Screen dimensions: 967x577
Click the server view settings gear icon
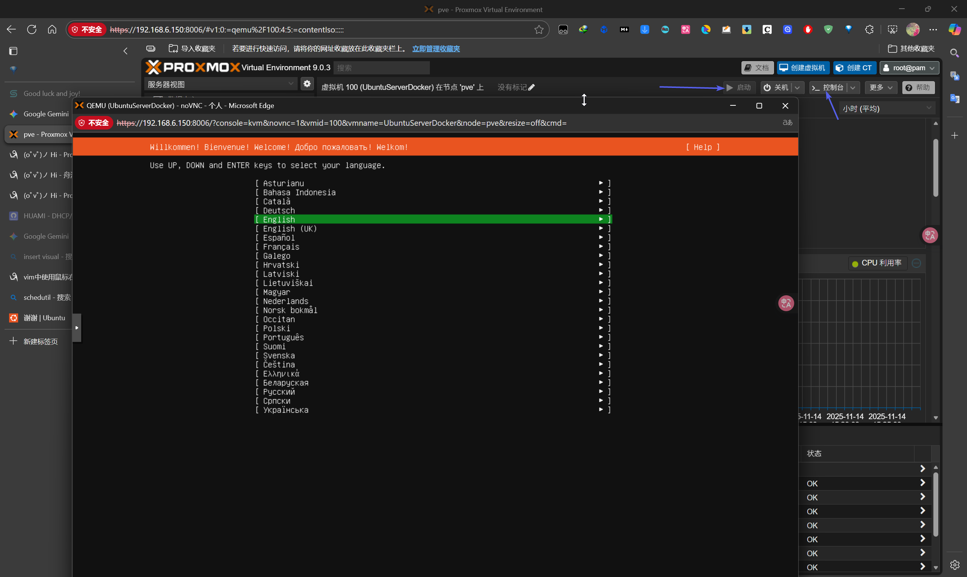(x=307, y=84)
